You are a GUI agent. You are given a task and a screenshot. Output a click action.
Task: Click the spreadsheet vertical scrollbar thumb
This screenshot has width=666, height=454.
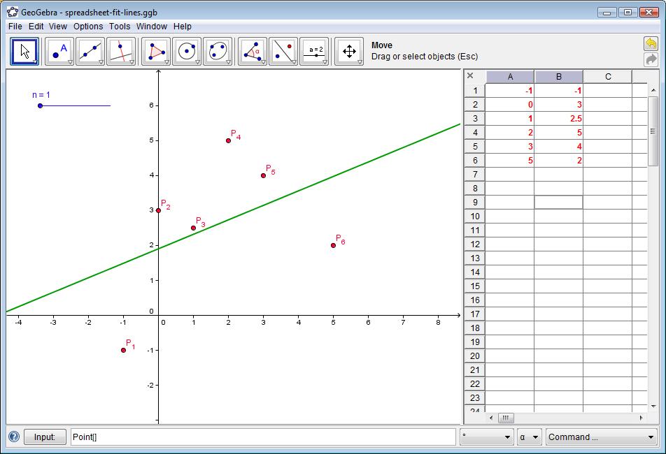(x=653, y=131)
